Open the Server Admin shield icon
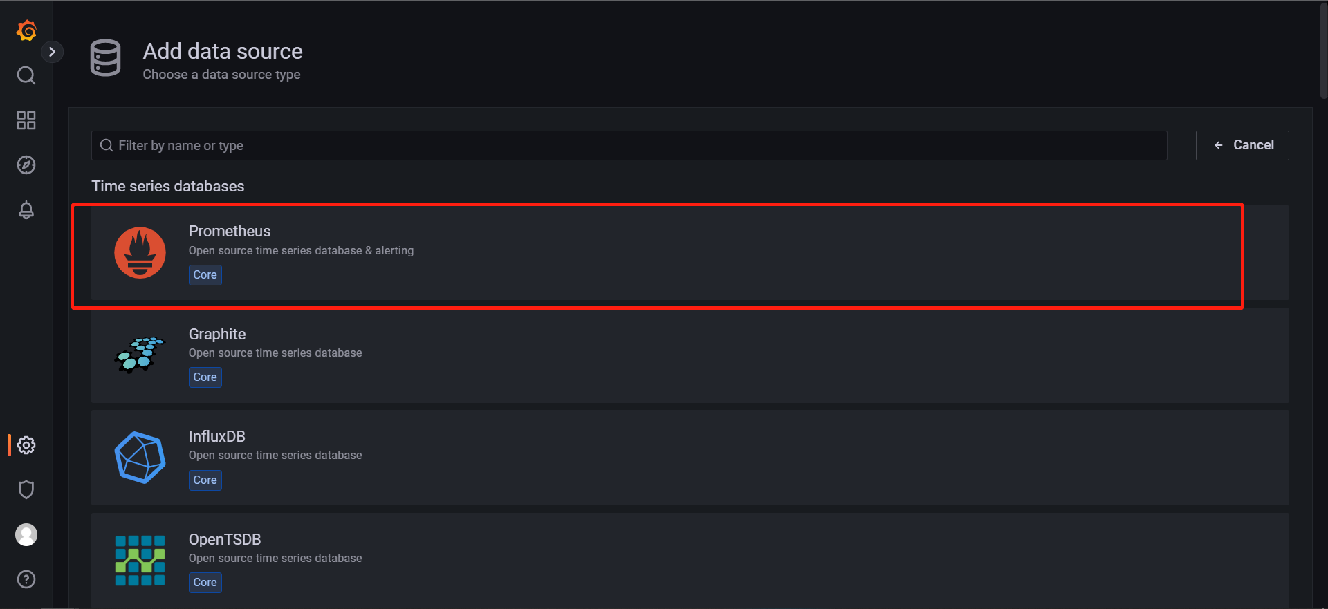The width and height of the screenshot is (1328, 609). pyautogui.click(x=26, y=490)
